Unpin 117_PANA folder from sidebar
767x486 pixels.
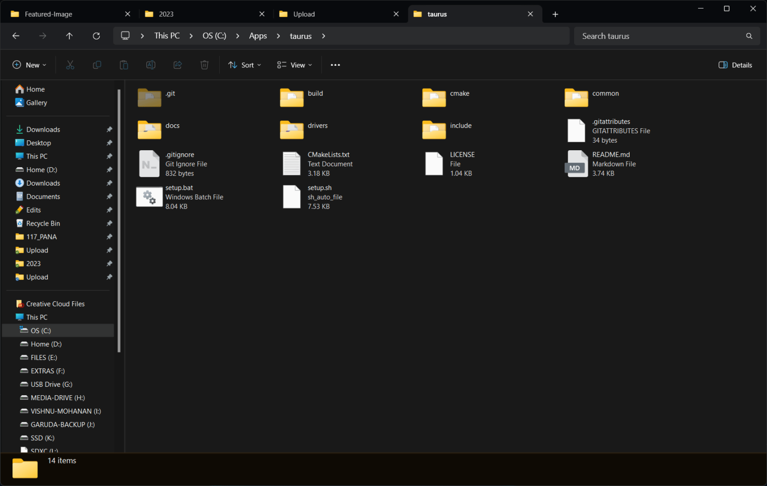[109, 237]
